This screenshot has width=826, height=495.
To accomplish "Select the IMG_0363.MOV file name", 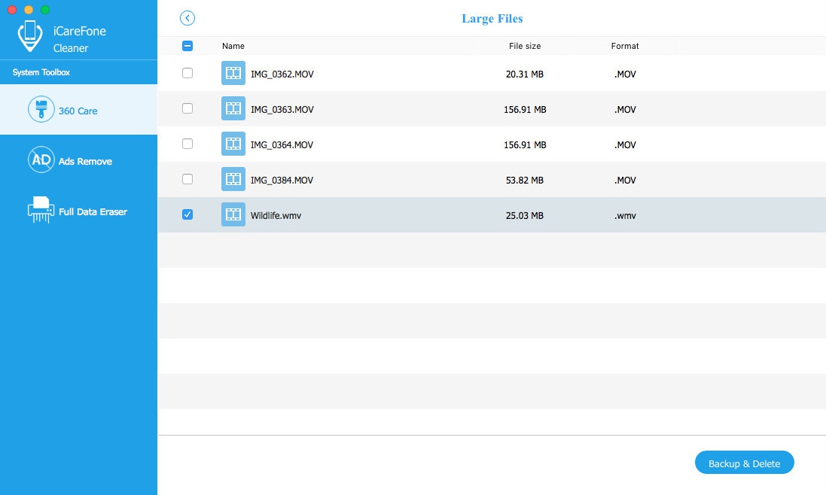I will (x=282, y=109).
